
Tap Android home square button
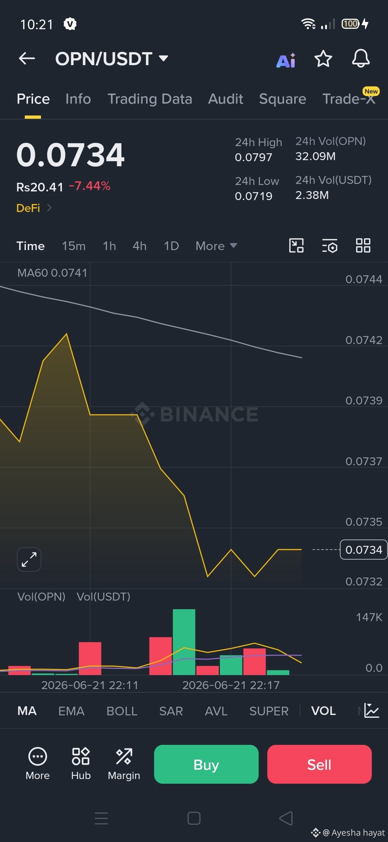pyautogui.click(x=194, y=818)
